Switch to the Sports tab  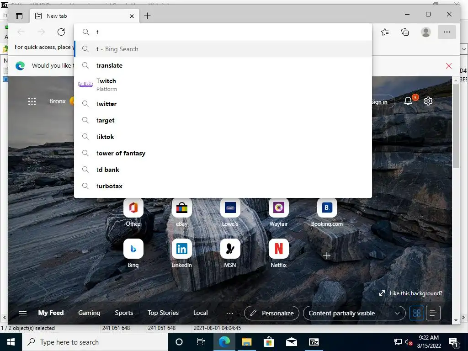coord(124,313)
